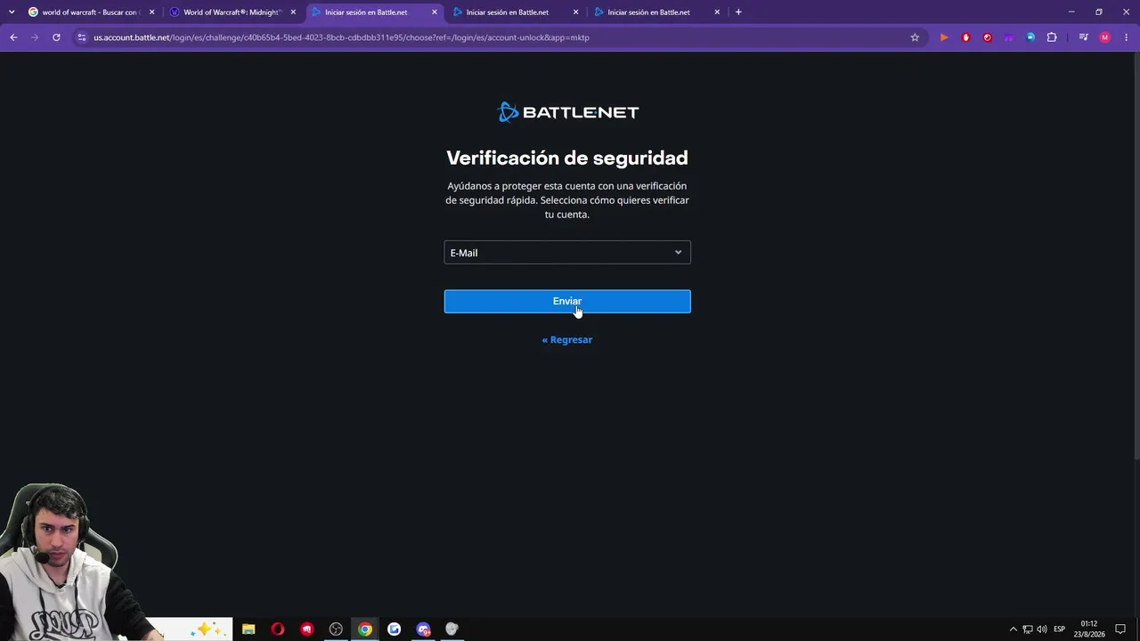Click the address bar URL field

(x=499, y=37)
